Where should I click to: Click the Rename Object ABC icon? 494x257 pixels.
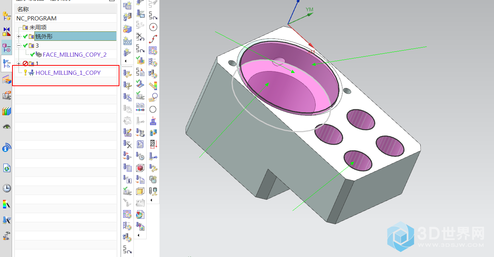127,132
